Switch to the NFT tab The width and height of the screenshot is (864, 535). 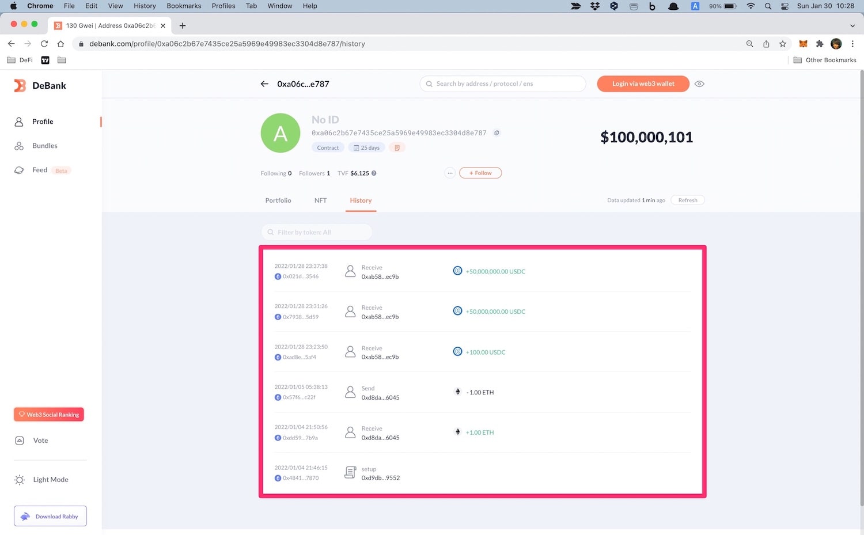pyautogui.click(x=320, y=200)
